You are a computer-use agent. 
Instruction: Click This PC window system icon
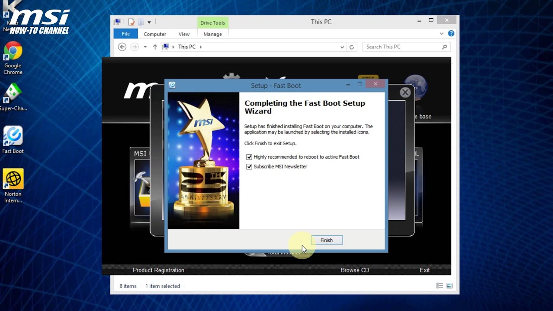coord(117,22)
